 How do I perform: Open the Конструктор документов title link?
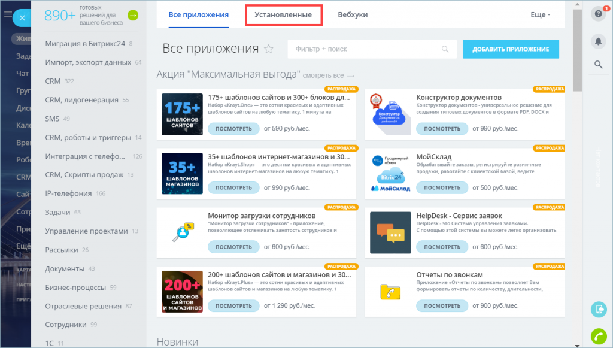(x=459, y=98)
